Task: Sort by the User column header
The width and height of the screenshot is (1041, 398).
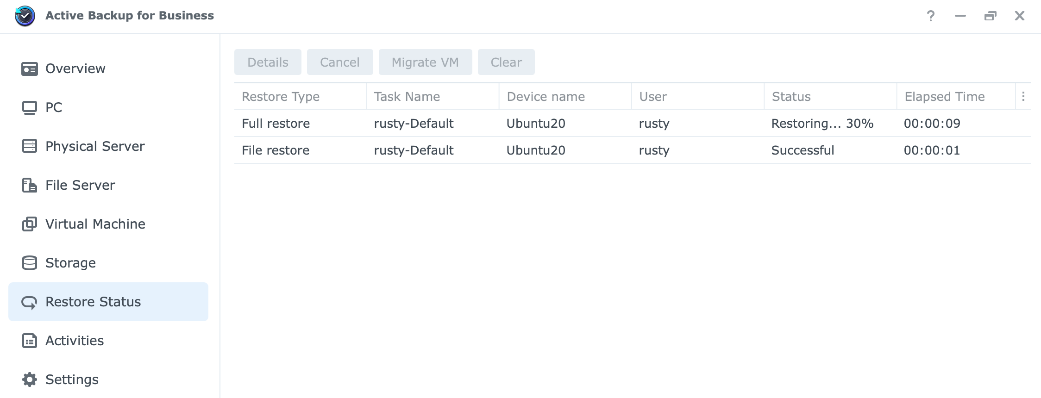Action: (697, 96)
